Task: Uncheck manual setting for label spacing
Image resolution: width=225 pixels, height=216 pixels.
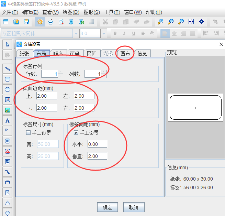Action: [x=76, y=133]
